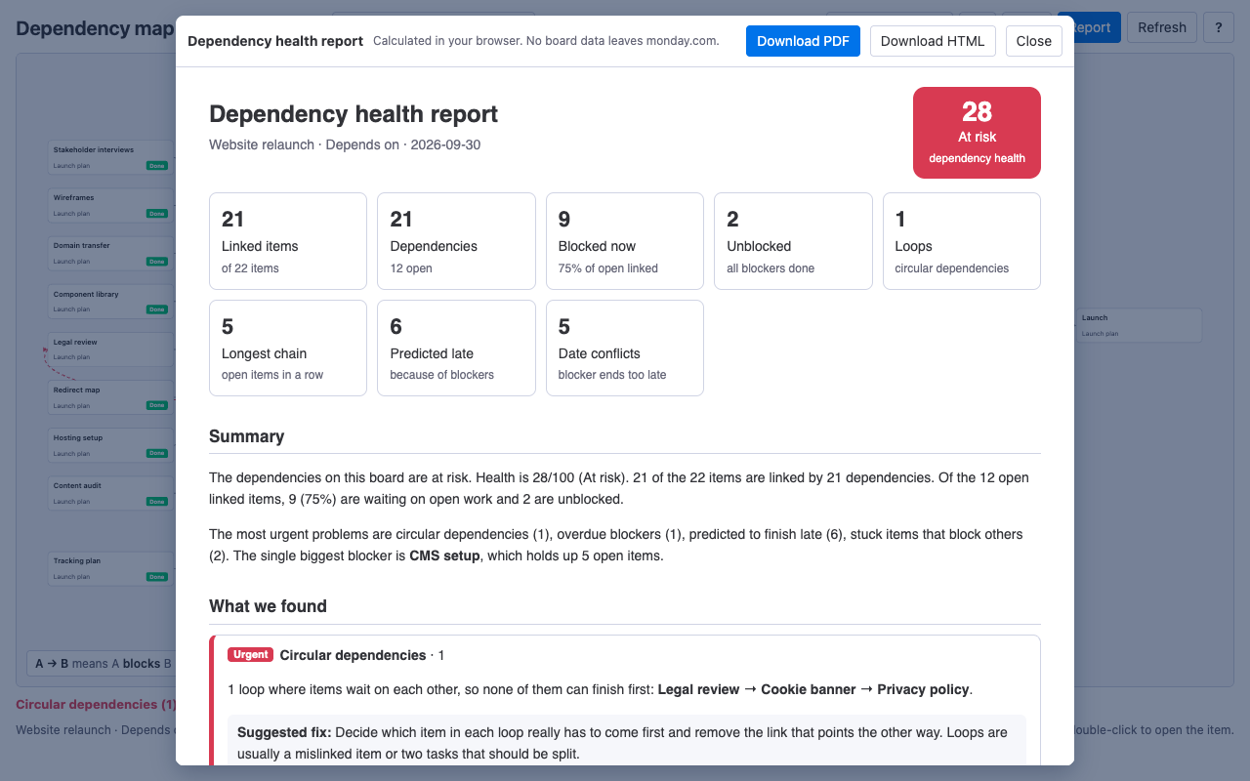This screenshot has height=781, width=1250.
Task: Select Stakeholder interviews node in dependency map
Action: [x=109, y=157]
